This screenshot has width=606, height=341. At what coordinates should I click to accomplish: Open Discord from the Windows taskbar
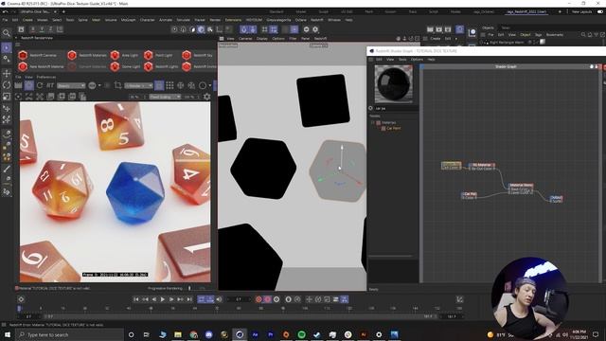[208, 334]
